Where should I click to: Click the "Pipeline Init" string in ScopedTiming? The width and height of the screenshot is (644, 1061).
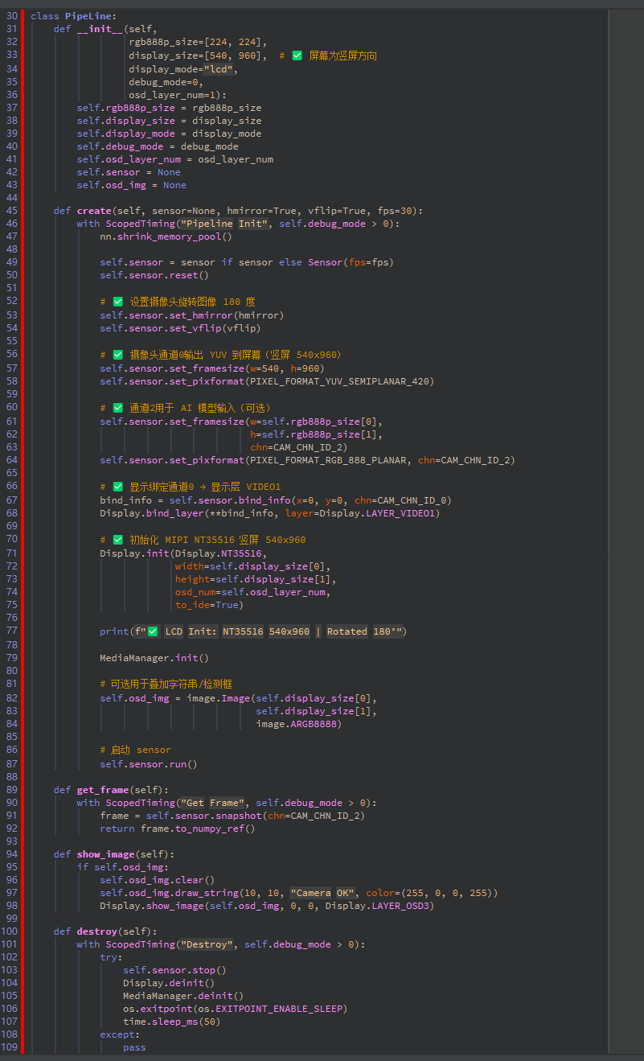click(224, 224)
